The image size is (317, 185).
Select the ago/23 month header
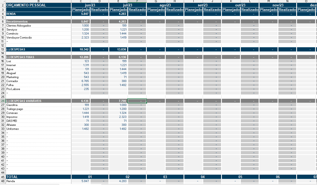pyautogui.click(x=165, y=5)
